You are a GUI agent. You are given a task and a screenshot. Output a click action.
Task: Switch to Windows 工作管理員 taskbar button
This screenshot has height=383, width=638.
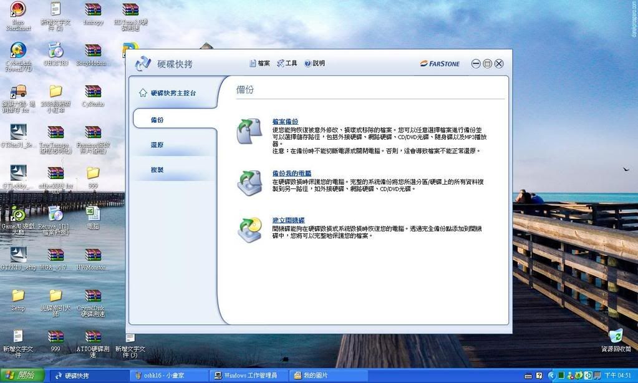click(x=249, y=376)
